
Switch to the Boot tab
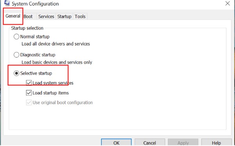coord(28,16)
